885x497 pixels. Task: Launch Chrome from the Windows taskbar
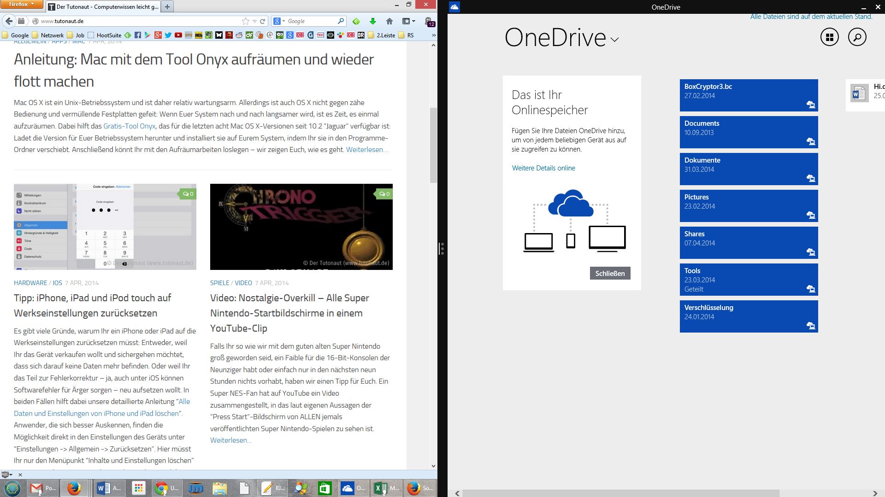click(x=162, y=488)
